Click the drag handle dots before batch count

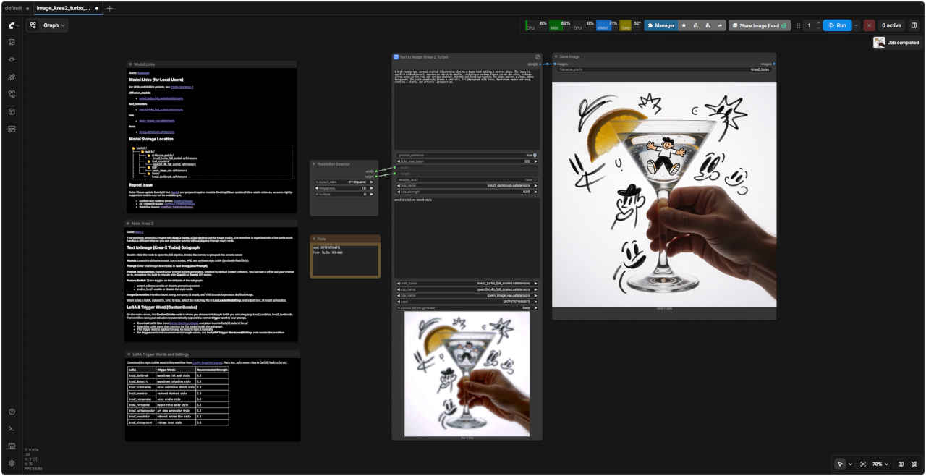pyautogui.click(x=799, y=25)
